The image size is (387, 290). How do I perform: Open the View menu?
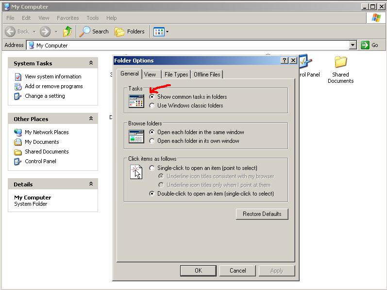coord(44,18)
